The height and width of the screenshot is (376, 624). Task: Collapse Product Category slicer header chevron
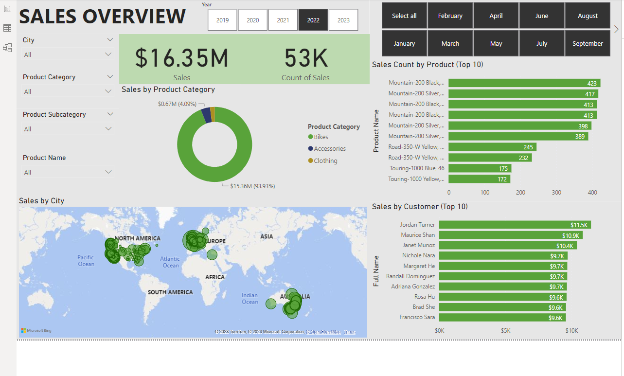[110, 77]
